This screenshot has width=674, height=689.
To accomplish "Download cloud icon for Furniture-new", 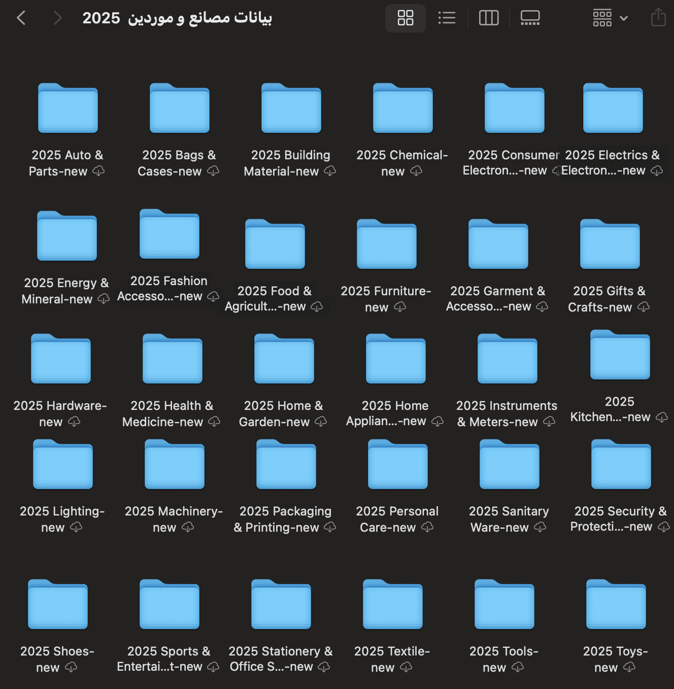I will pos(400,307).
